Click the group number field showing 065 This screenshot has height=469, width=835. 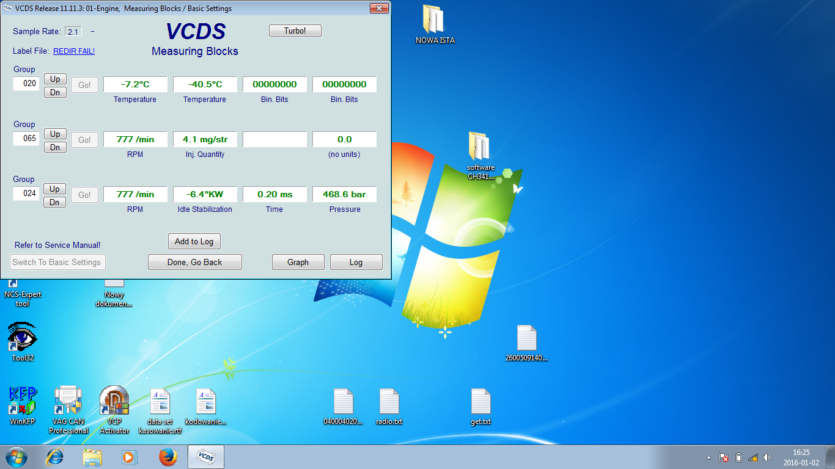click(26, 139)
